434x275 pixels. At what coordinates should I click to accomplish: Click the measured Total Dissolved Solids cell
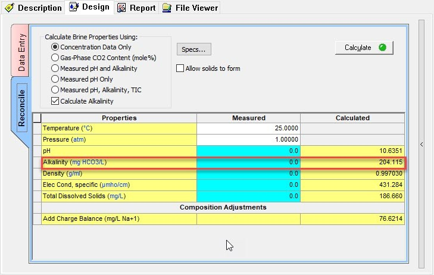point(248,196)
